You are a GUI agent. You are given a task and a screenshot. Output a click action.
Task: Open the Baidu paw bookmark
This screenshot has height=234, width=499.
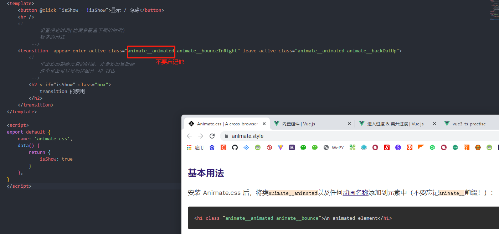tap(212, 147)
